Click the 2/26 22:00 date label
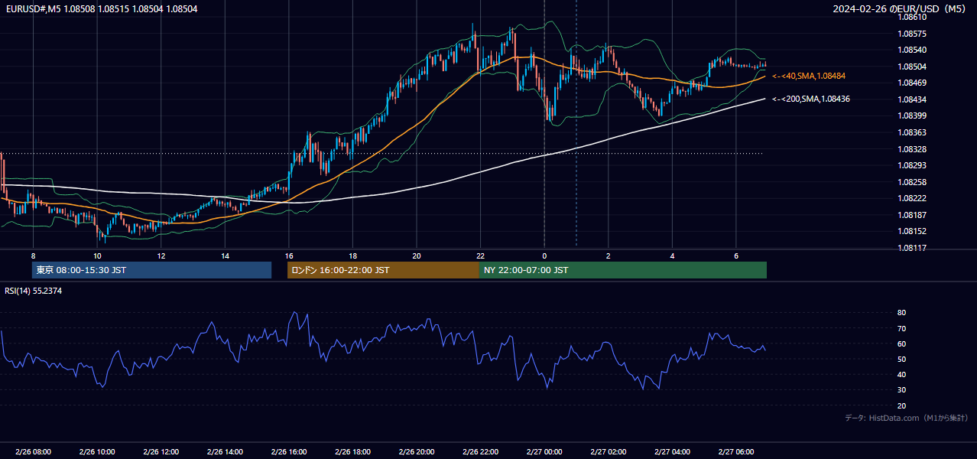Image resolution: width=977 pixels, height=459 pixels. (480, 452)
